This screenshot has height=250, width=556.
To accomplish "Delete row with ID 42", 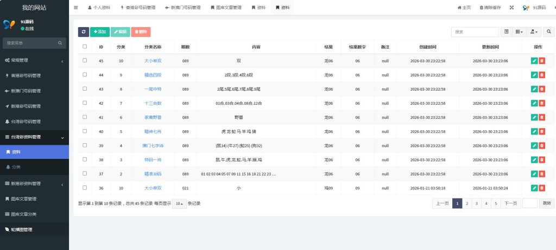I will (542, 103).
